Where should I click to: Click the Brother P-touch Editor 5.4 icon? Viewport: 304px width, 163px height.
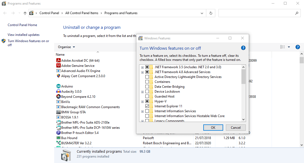click(x=58, y=133)
